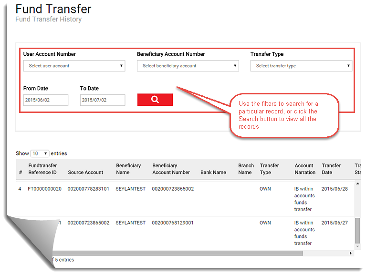Sort by Beneficiary Name column header
The image size is (366, 275).
128,169
